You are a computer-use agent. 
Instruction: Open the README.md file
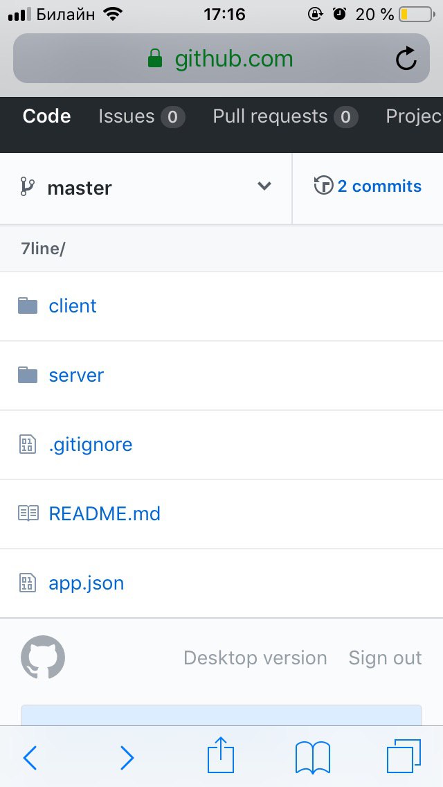pyautogui.click(x=105, y=514)
